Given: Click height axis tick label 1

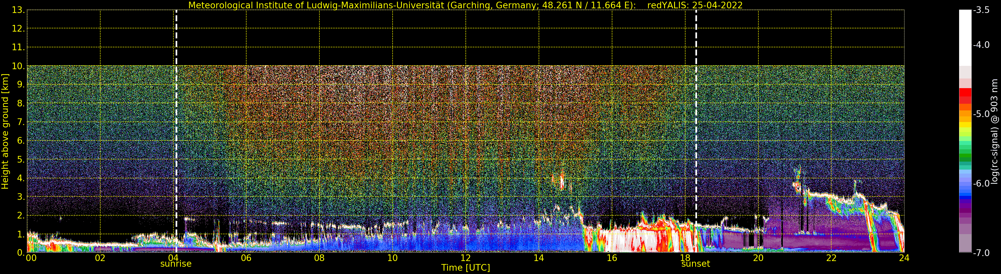Looking at the screenshot, I should pos(21,234).
